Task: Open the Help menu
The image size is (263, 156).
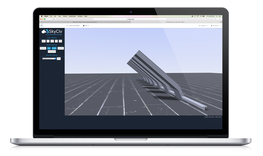Action: (x=86, y=16)
